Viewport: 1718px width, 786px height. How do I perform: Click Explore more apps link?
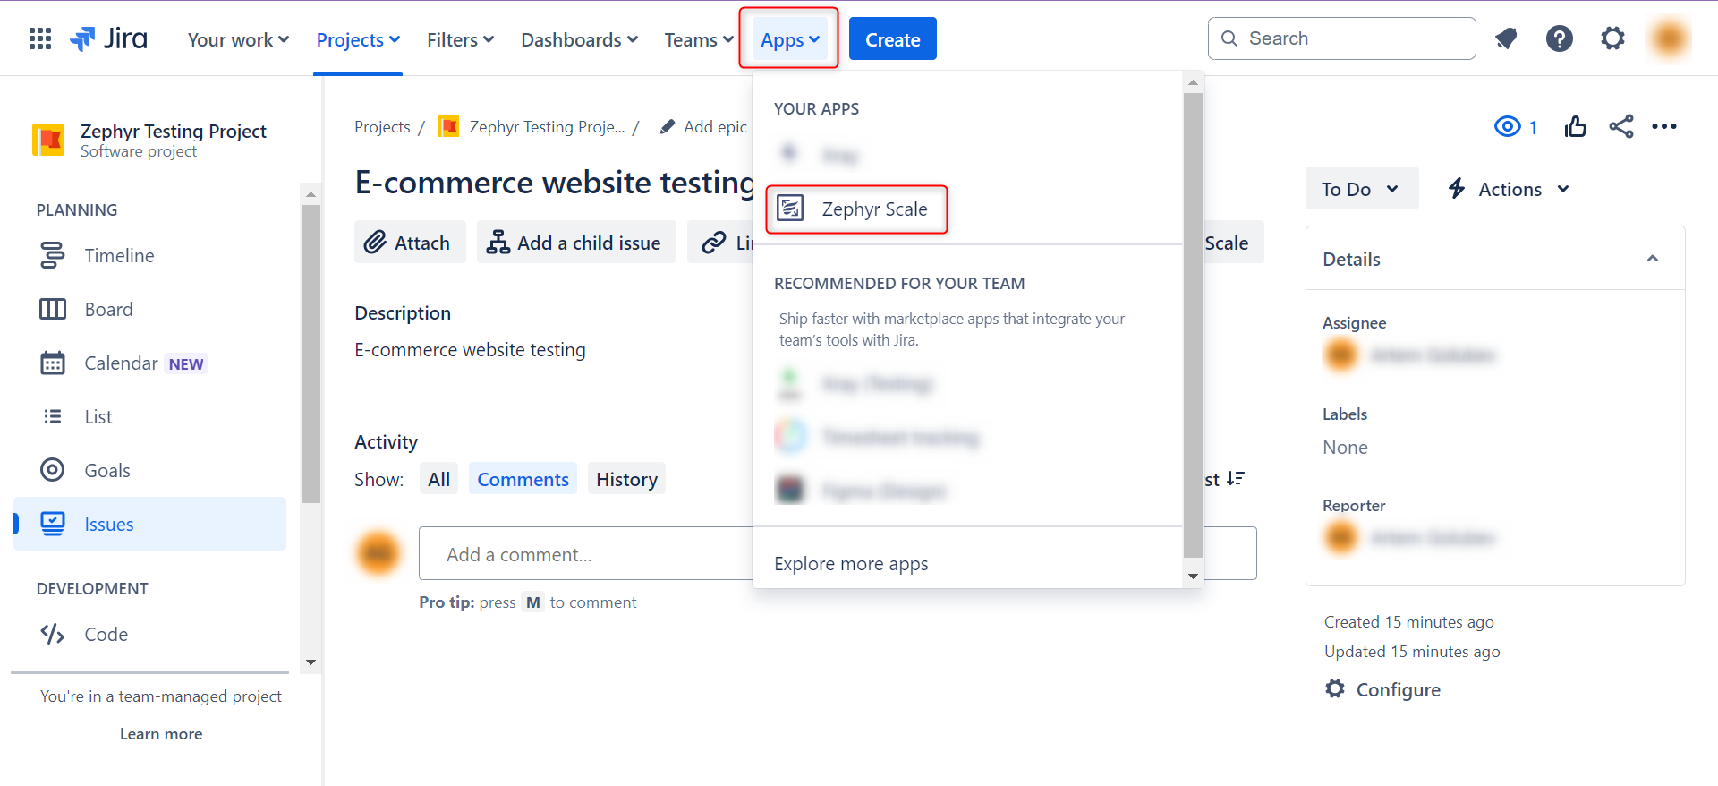click(851, 564)
